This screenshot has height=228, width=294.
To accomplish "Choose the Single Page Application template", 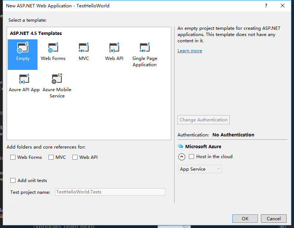I will 144,54.
